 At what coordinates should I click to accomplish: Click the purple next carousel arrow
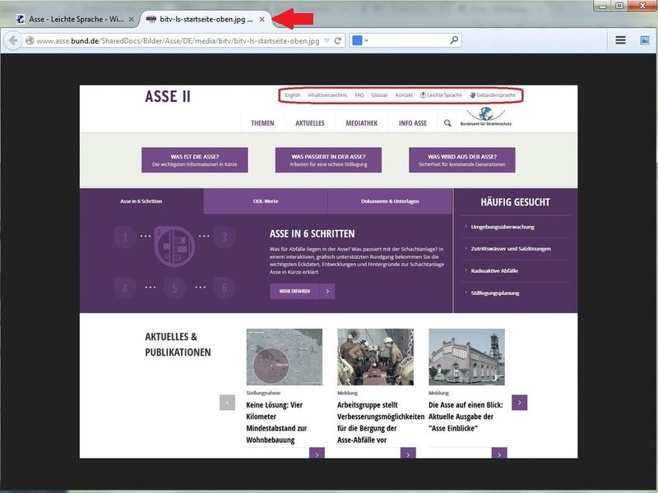tap(520, 403)
